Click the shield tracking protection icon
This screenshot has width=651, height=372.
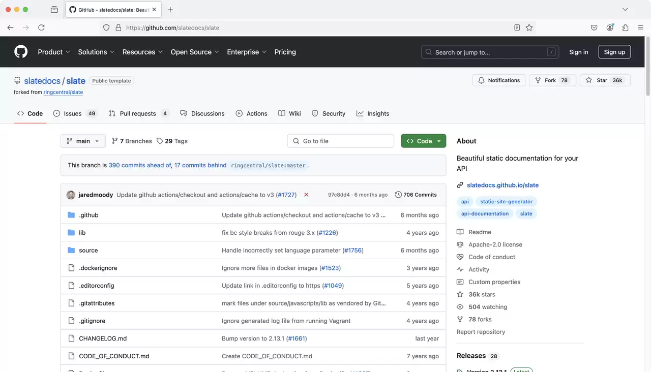[106, 27]
